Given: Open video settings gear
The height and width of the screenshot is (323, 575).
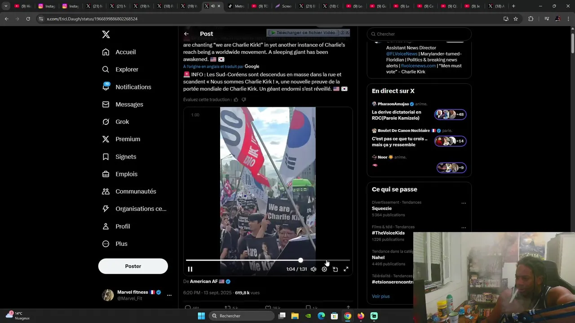Looking at the screenshot, I should [x=324, y=269].
